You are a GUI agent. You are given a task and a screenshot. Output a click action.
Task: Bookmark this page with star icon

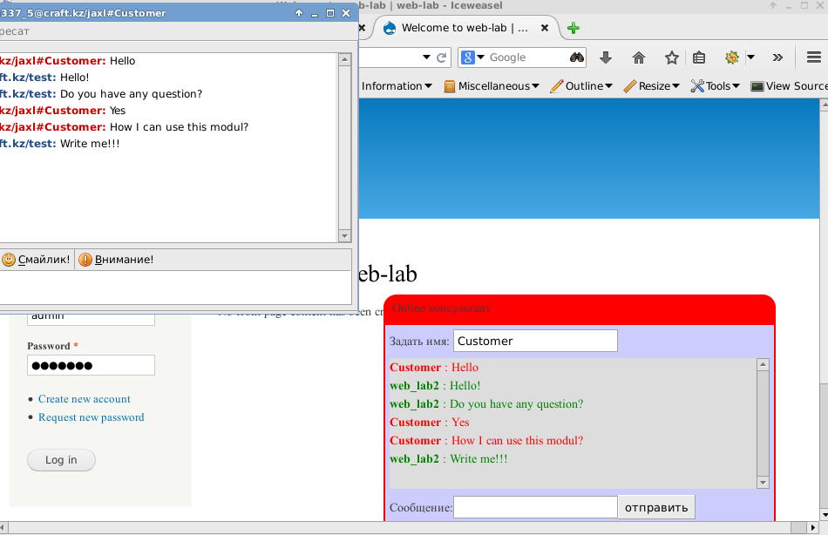coord(671,58)
